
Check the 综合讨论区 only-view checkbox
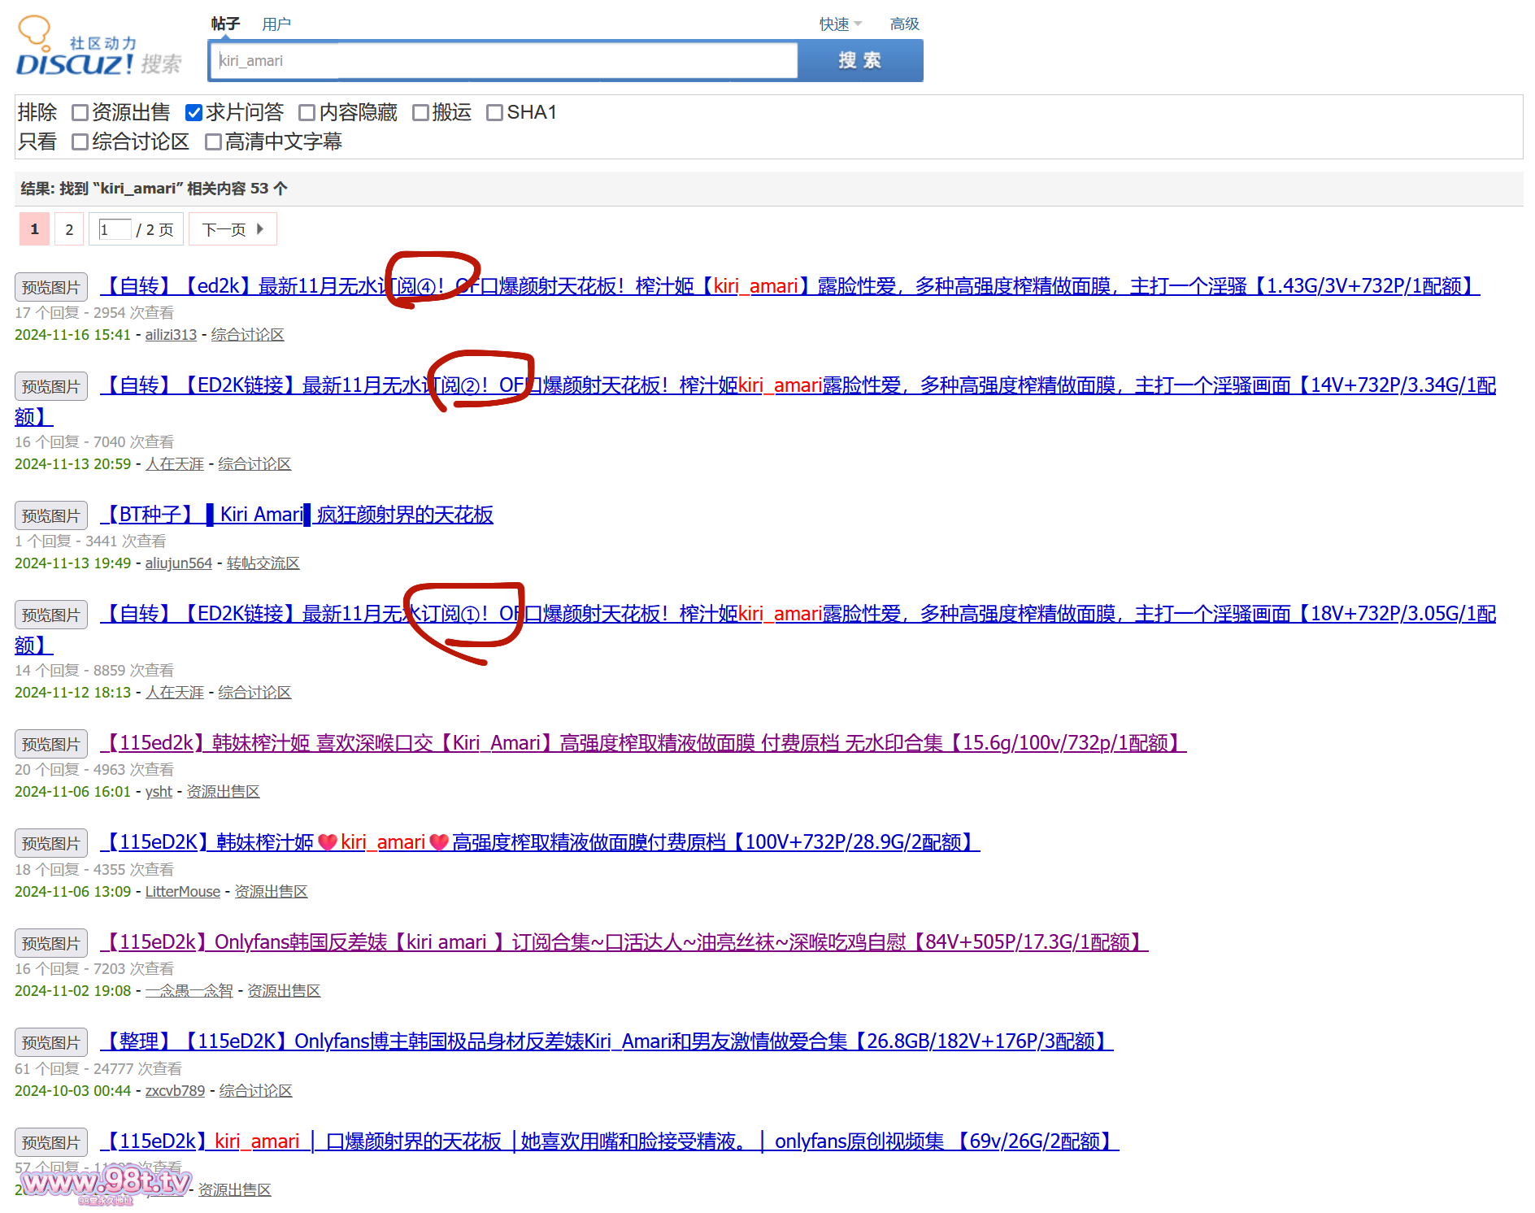[80, 141]
